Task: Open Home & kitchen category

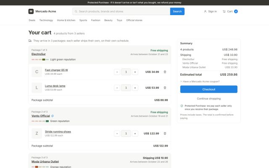Action: 66,20
